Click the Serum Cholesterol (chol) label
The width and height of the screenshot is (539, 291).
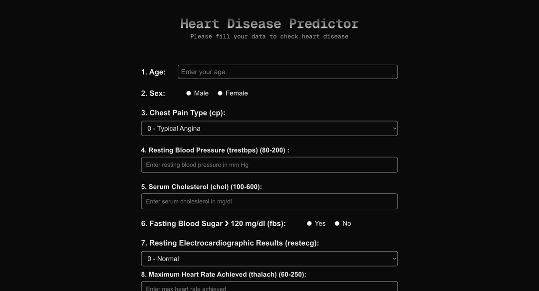pyautogui.click(x=202, y=186)
